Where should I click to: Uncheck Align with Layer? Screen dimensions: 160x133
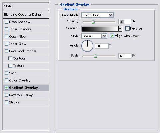point(112,36)
